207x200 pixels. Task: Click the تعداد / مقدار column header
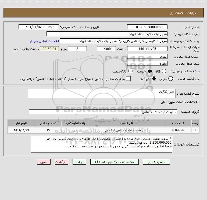click(x=48, y=123)
